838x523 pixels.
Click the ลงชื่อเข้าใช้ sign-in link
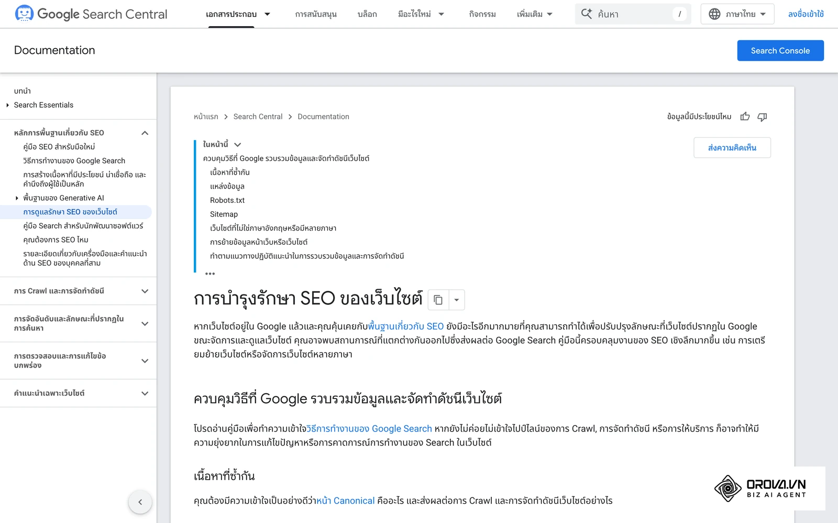(x=806, y=14)
